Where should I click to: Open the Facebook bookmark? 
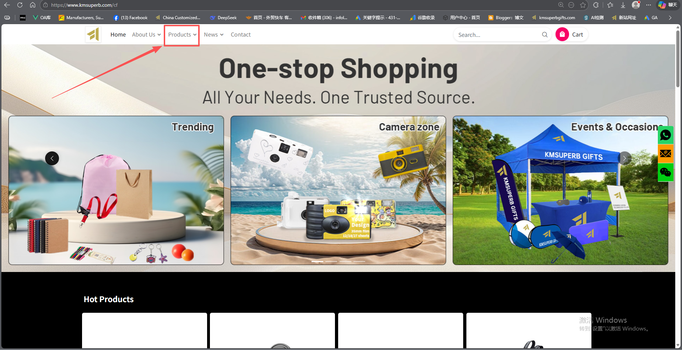pyautogui.click(x=130, y=18)
